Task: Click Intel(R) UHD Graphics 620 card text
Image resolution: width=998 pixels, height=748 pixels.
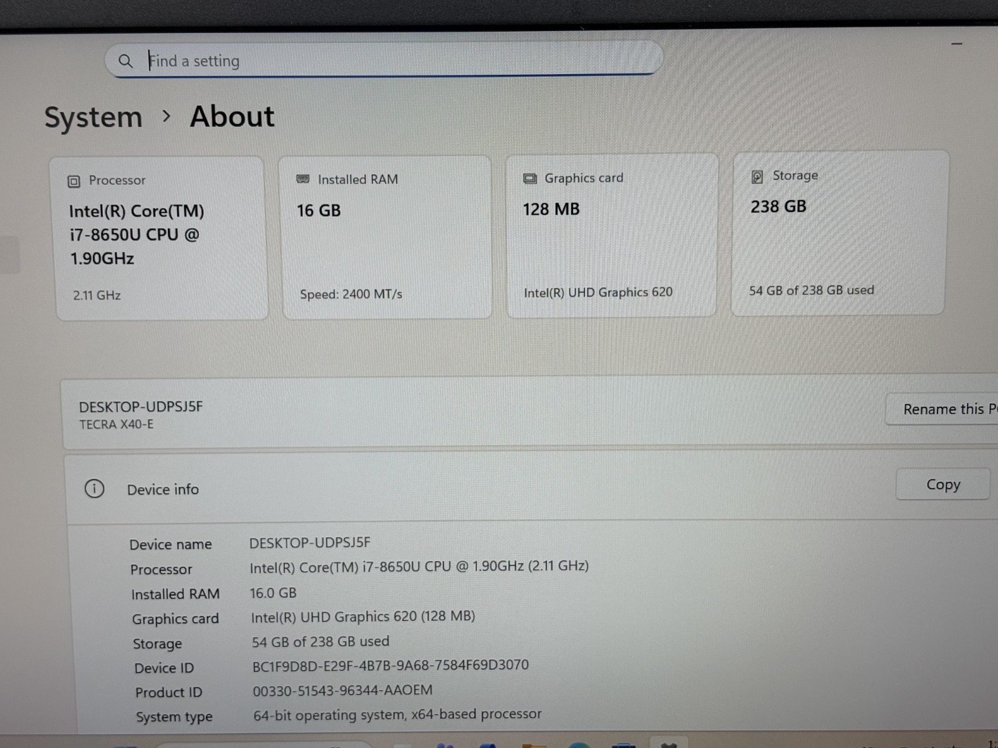Action: 598,292
